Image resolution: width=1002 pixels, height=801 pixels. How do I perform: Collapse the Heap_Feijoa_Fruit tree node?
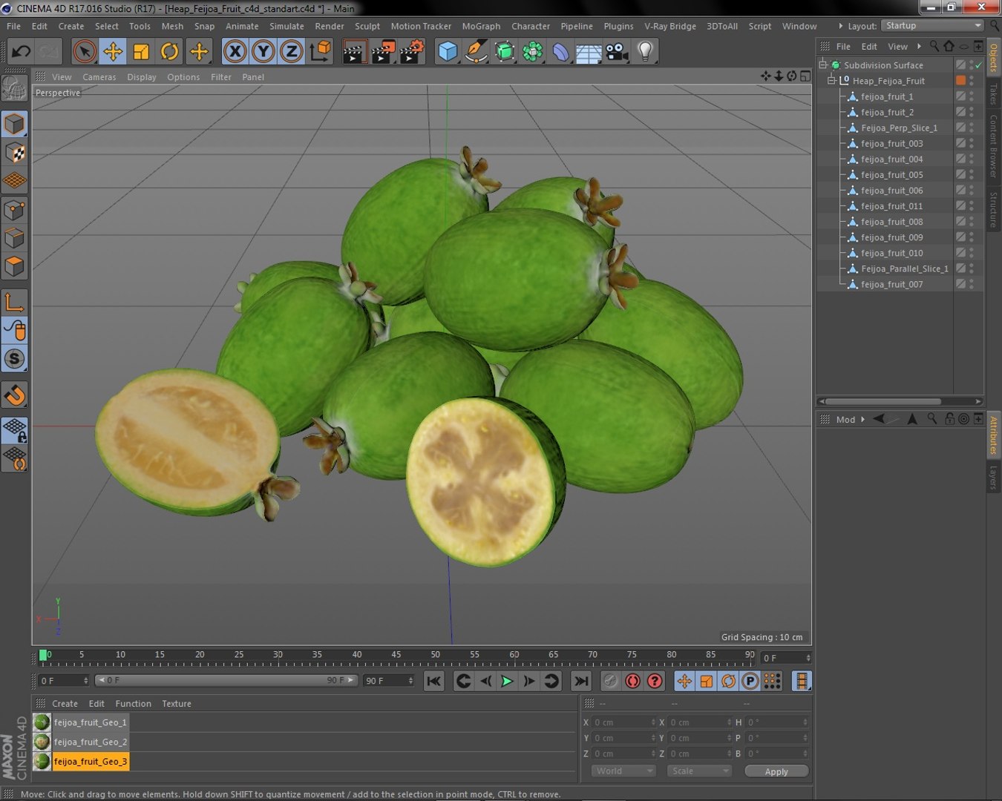831,81
